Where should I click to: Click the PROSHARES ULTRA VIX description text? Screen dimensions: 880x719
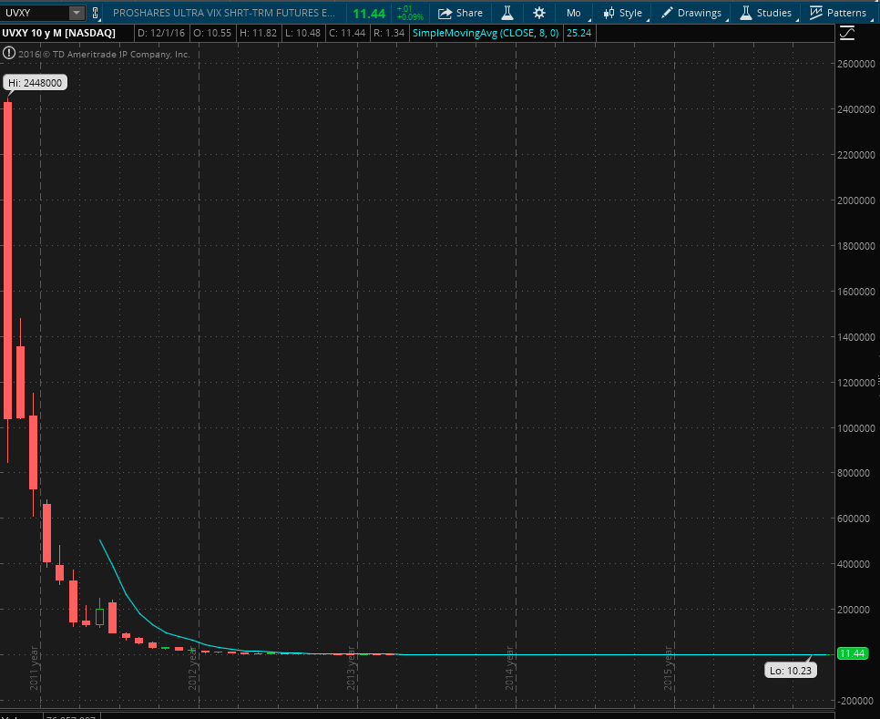(224, 13)
